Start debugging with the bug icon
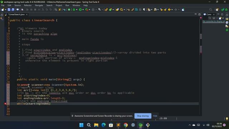Image resolution: width=229 pixels, height=129 pixels. coord(74,10)
